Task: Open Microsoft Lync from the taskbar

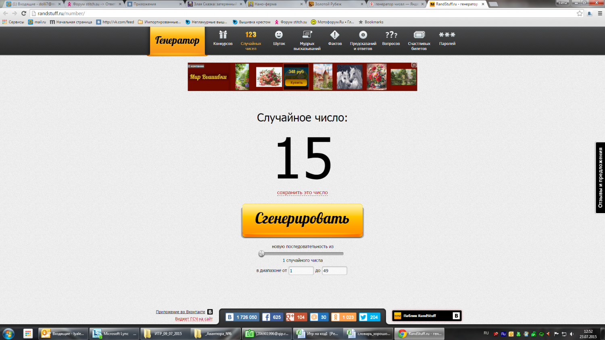Action: click(115, 334)
